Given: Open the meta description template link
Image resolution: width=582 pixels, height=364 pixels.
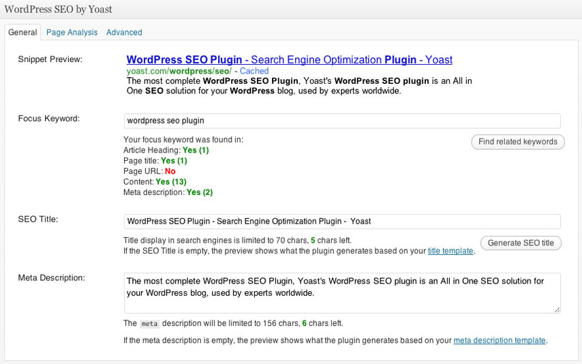Looking at the screenshot, I should (499, 340).
